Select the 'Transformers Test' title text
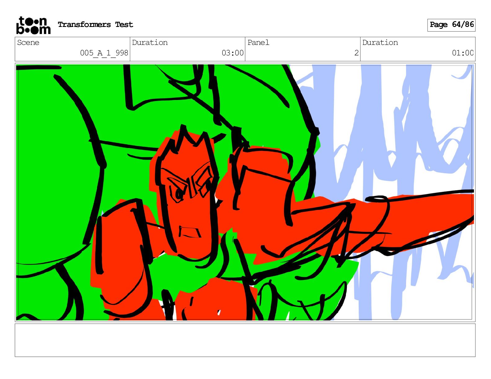The image size is (491, 379). pos(95,24)
